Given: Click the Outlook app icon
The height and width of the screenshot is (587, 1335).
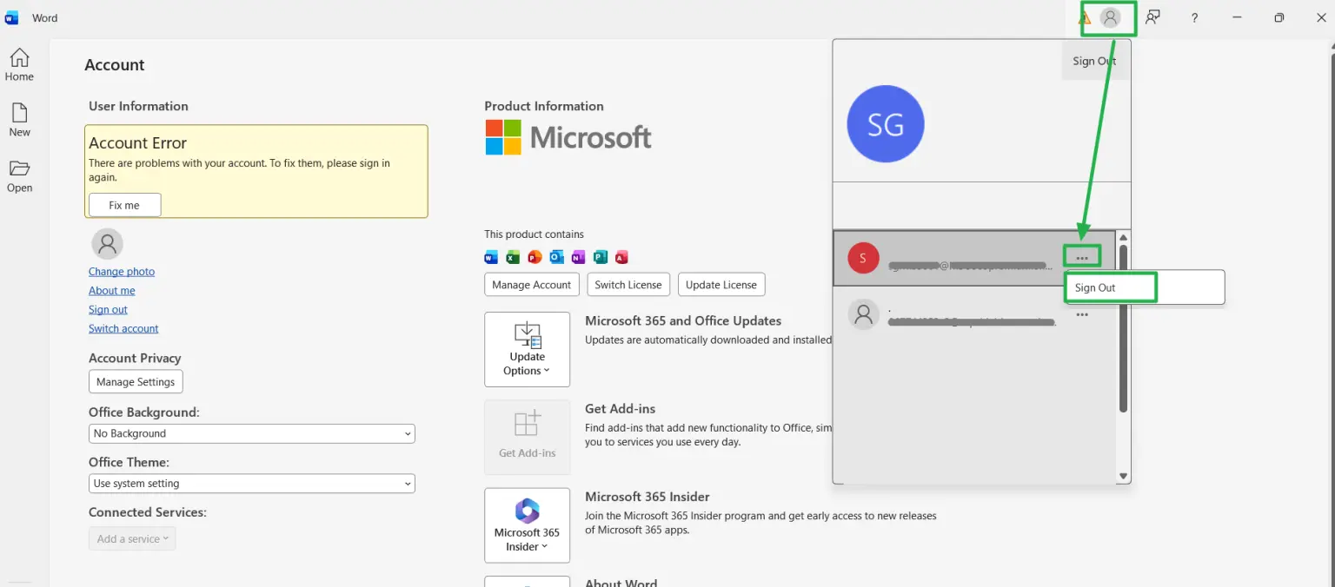Looking at the screenshot, I should point(556,257).
